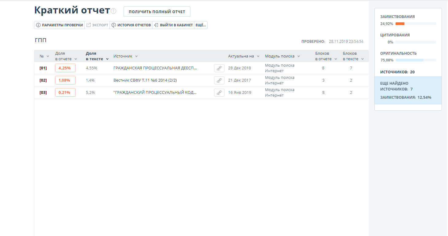The height and width of the screenshot is (236, 448).
Task: Sort by № column arrow
Action: pos(48,56)
